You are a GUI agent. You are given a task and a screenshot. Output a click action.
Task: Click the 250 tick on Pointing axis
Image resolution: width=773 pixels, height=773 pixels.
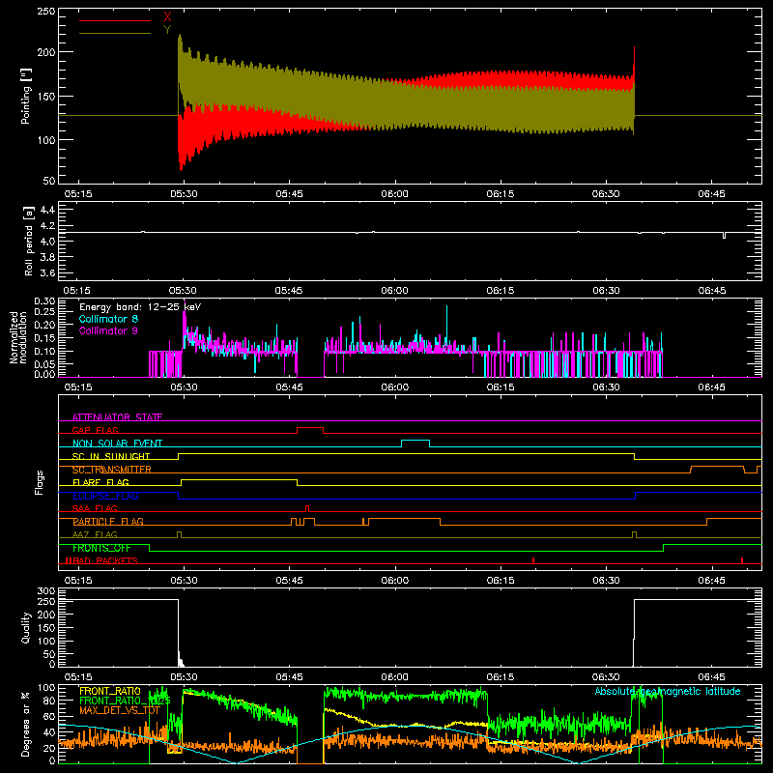point(45,12)
